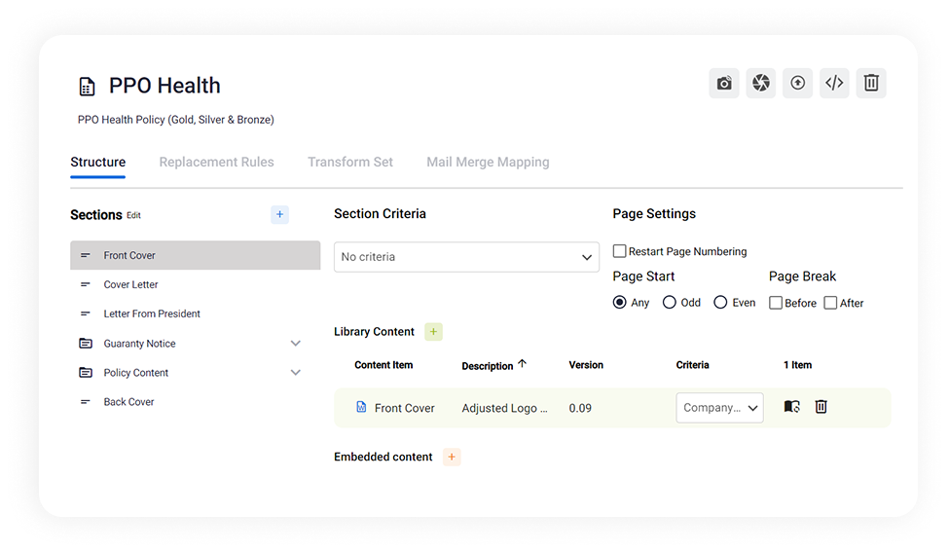Click the upload arrow icon

pyautogui.click(x=797, y=84)
